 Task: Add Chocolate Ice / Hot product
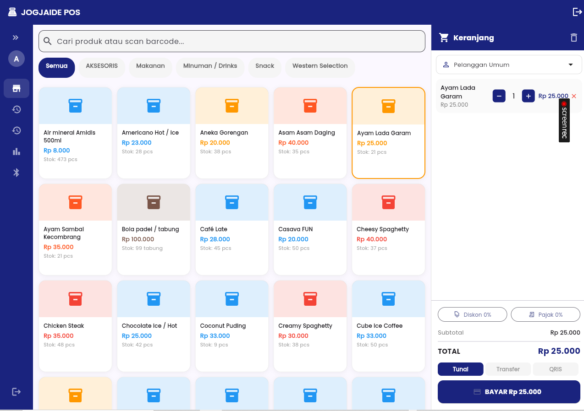[x=154, y=326]
